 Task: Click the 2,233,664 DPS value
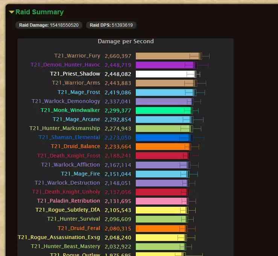[118, 147]
